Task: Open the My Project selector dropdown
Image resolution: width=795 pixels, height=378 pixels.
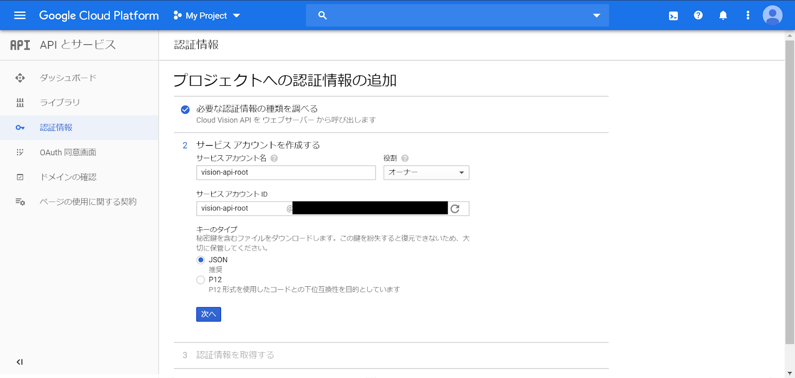Action: point(207,15)
